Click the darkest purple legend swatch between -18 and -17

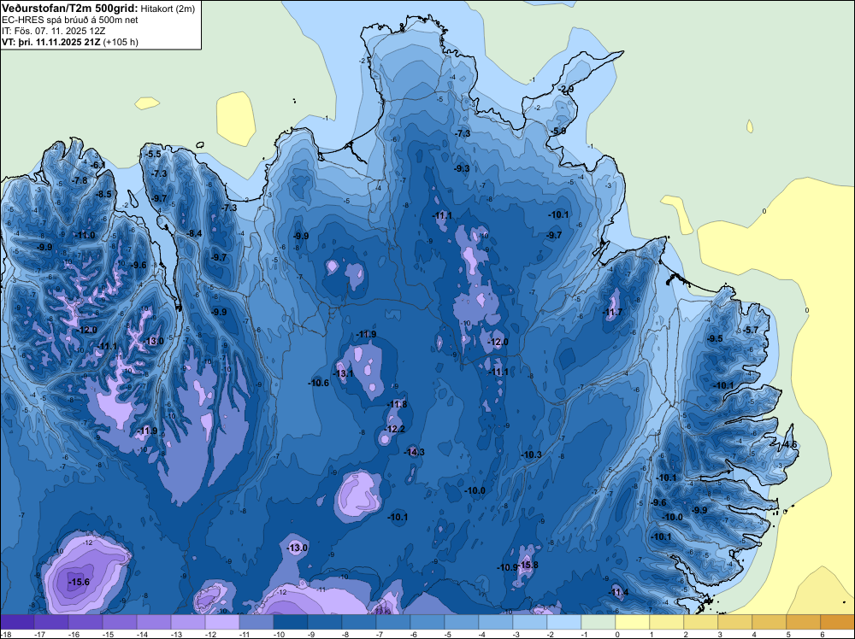[17, 622]
